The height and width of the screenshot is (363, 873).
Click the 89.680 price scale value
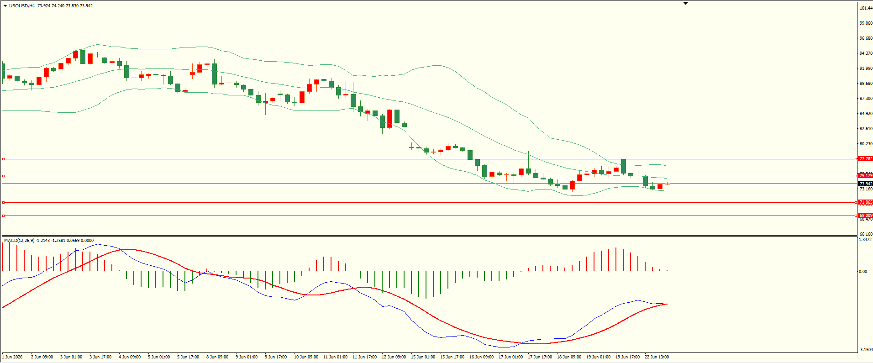click(866, 84)
